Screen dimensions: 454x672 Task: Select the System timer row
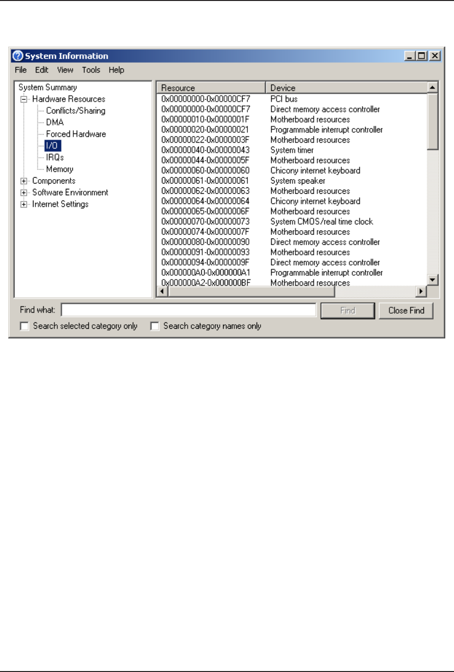click(x=292, y=150)
